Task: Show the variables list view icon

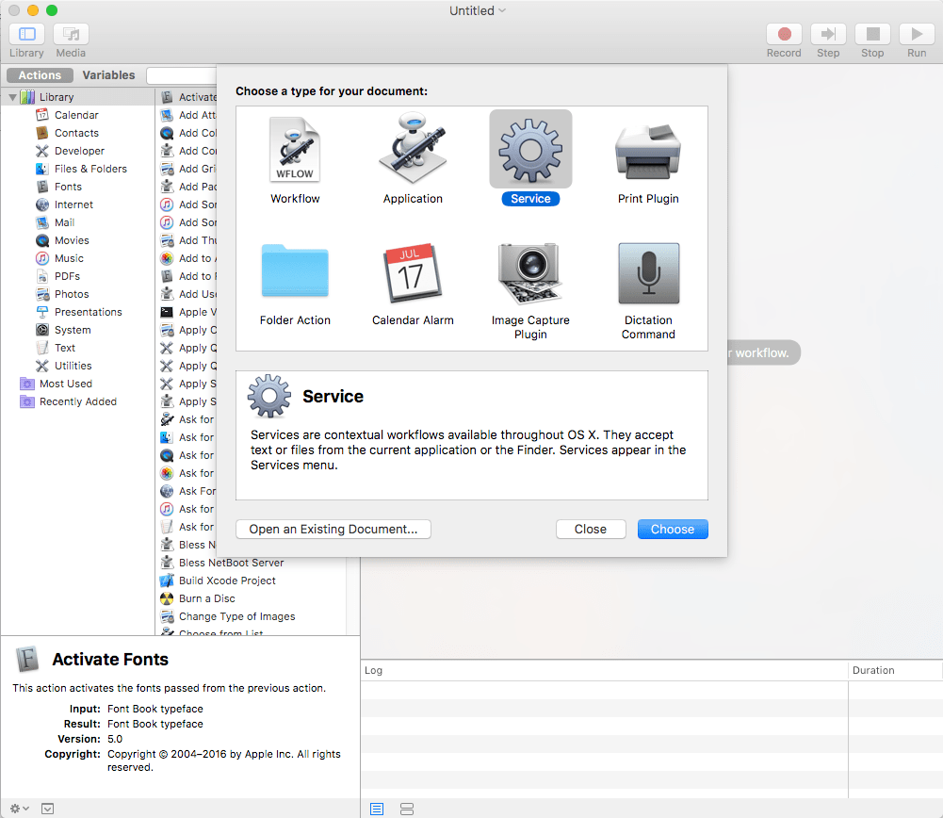Action: click(x=407, y=809)
